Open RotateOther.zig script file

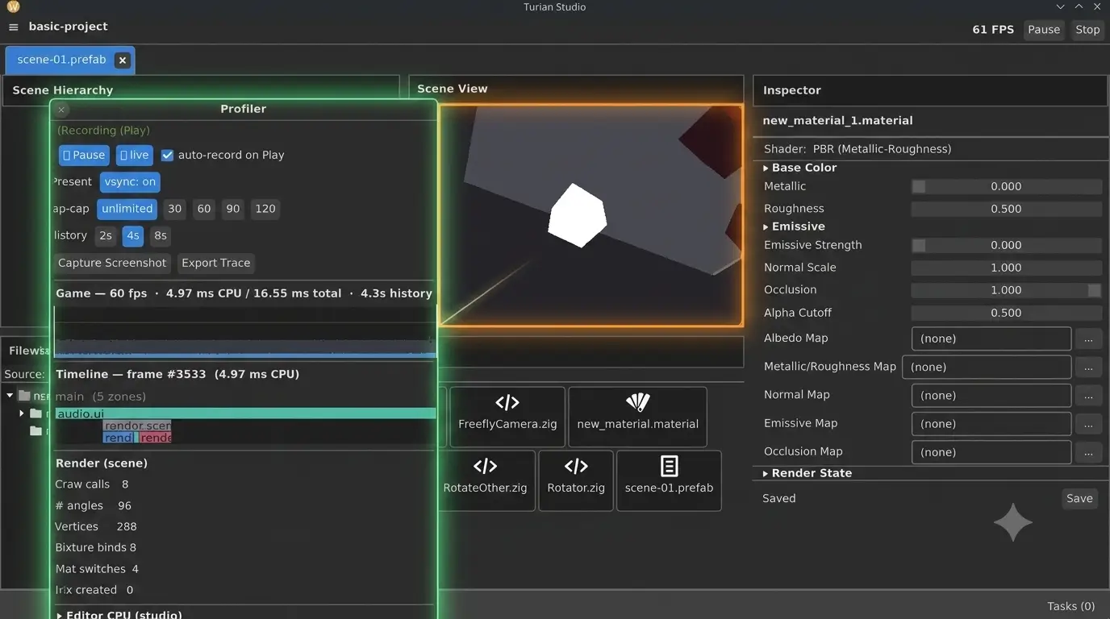485,480
